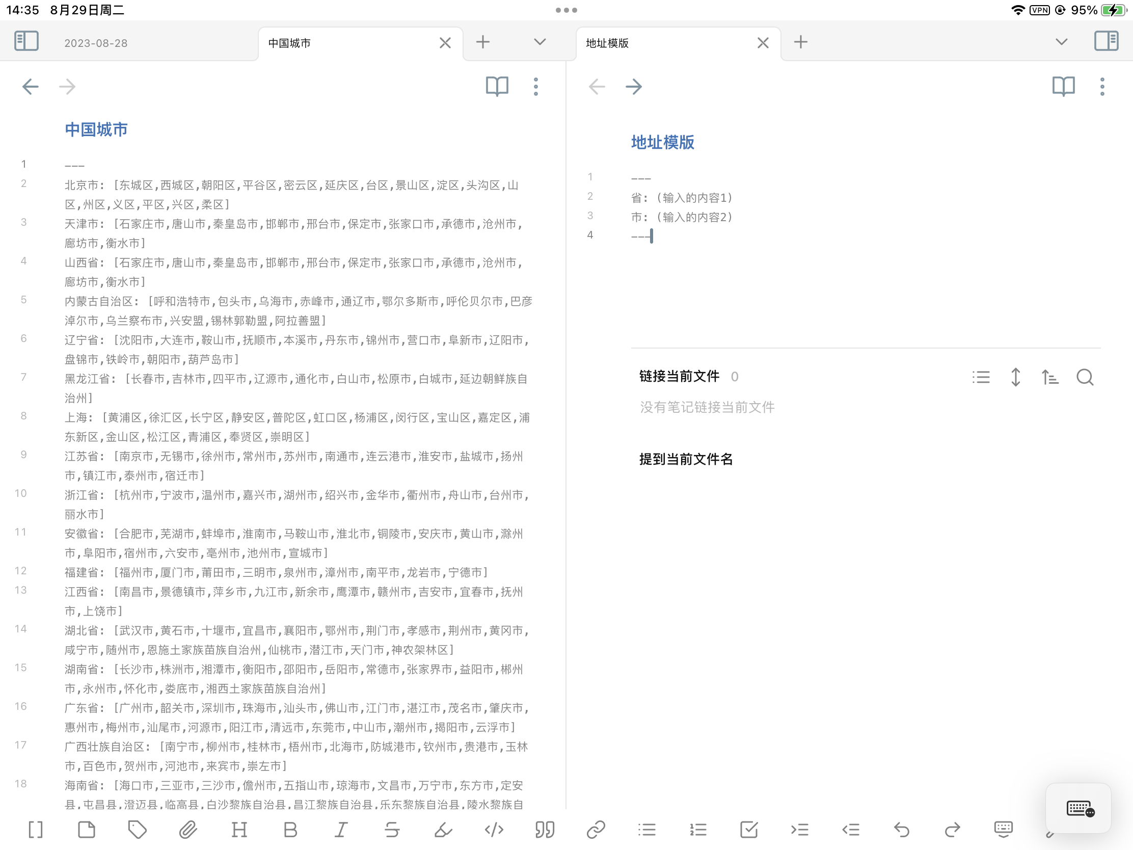Screen dimensions: 1133x850
Task: Insert a link from toolbar
Action: pyautogui.click(x=596, y=830)
